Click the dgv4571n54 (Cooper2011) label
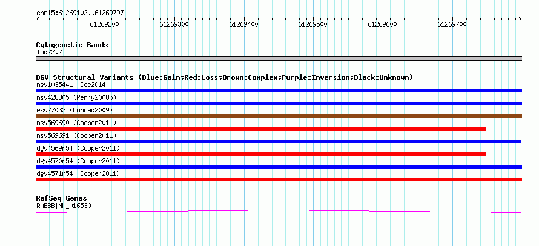Screen dimensions: 539x246 point(78,173)
